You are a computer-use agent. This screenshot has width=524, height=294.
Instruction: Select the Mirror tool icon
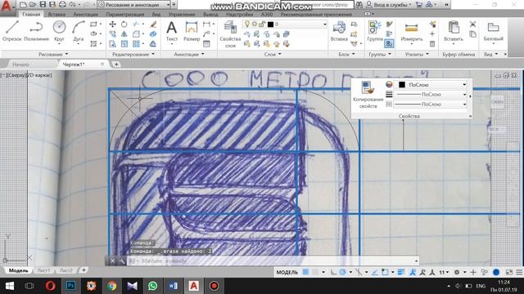(x=124, y=34)
